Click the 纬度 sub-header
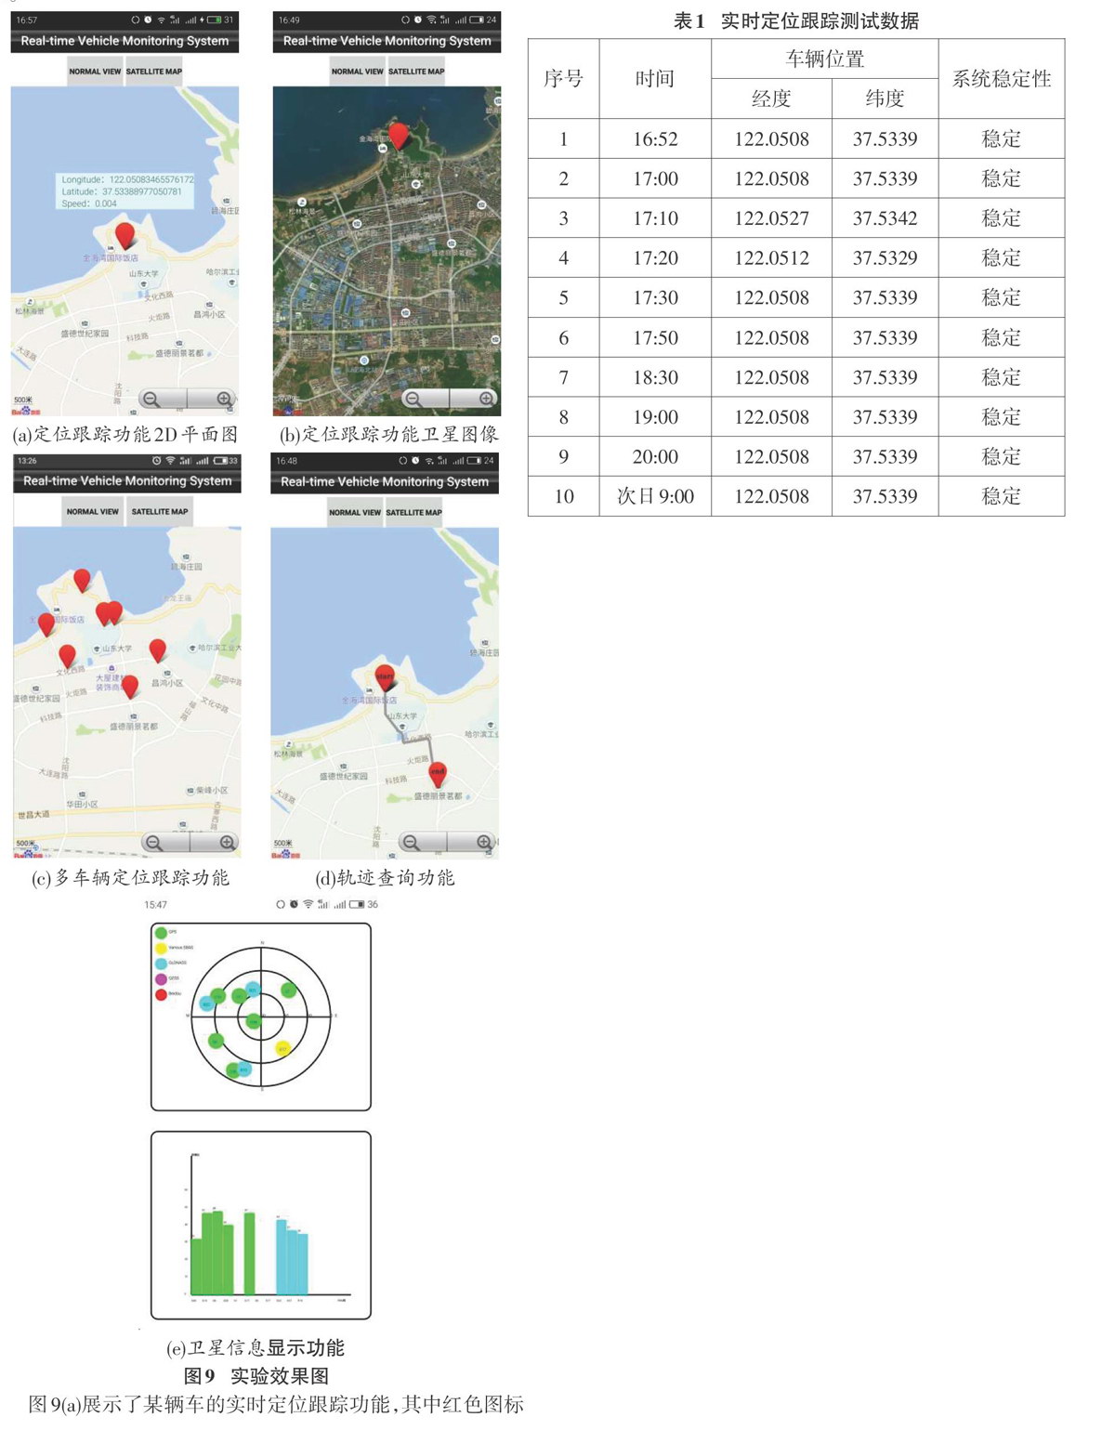Screen dimensions: 1115x1443 [885, 98]
